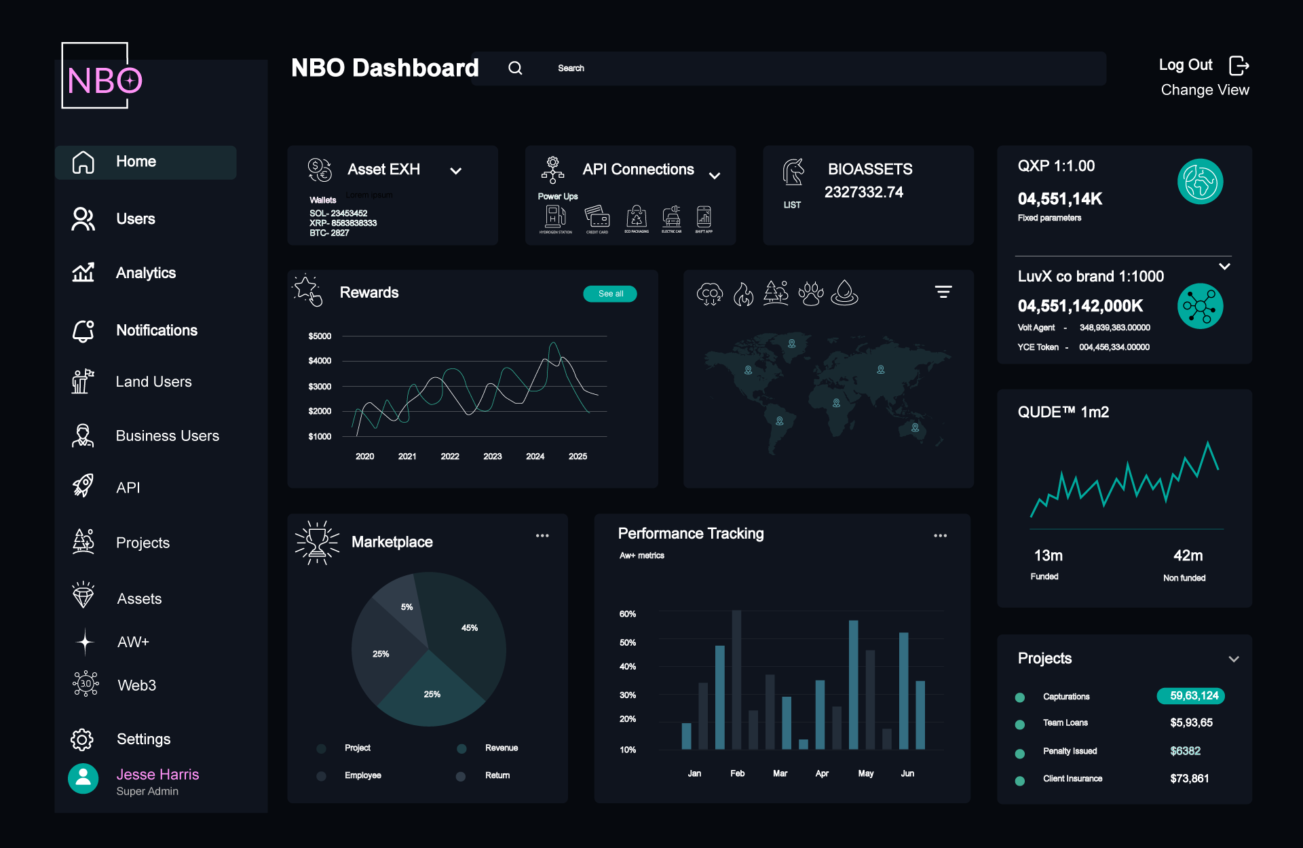The width and height of the screenshot is (1303, 848).
Task: Click the Change View link
Action: pos(1205,90)
